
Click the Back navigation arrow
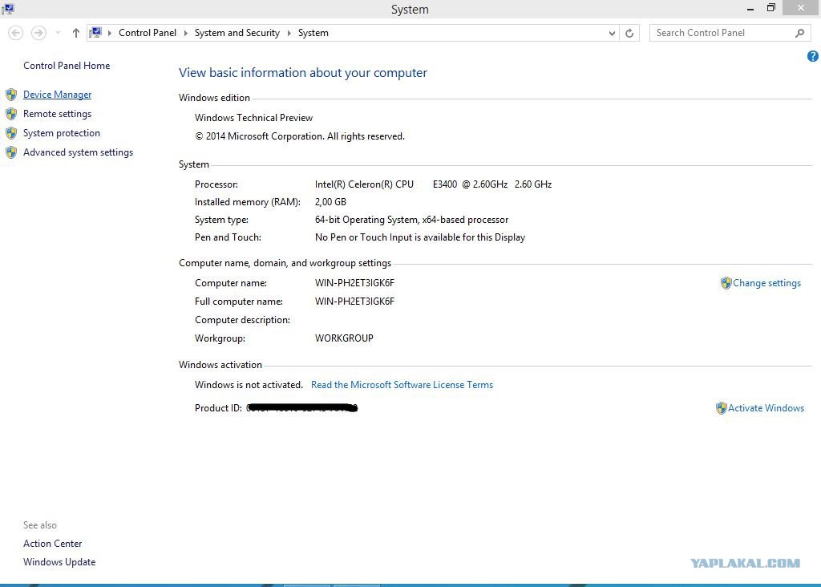coord(16,33)
